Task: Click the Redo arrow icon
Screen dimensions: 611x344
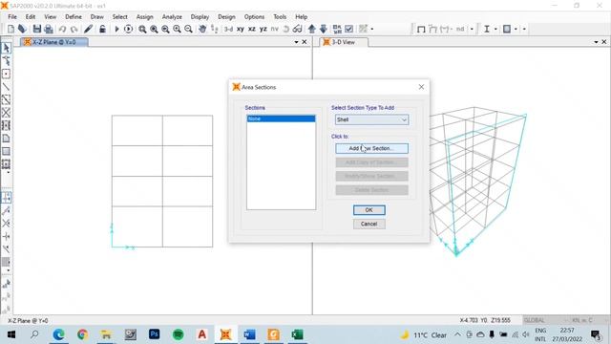Action: click(74, 29)
